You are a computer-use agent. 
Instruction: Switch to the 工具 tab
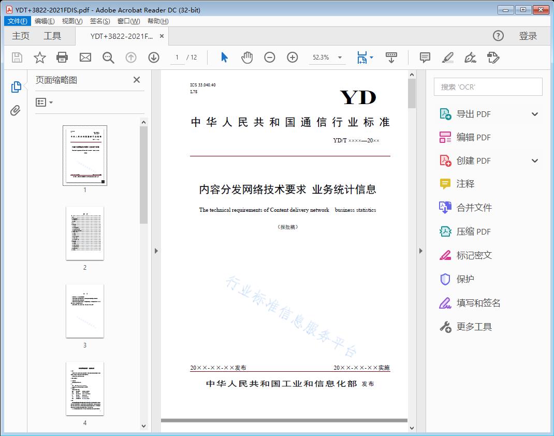click(53, 36)
